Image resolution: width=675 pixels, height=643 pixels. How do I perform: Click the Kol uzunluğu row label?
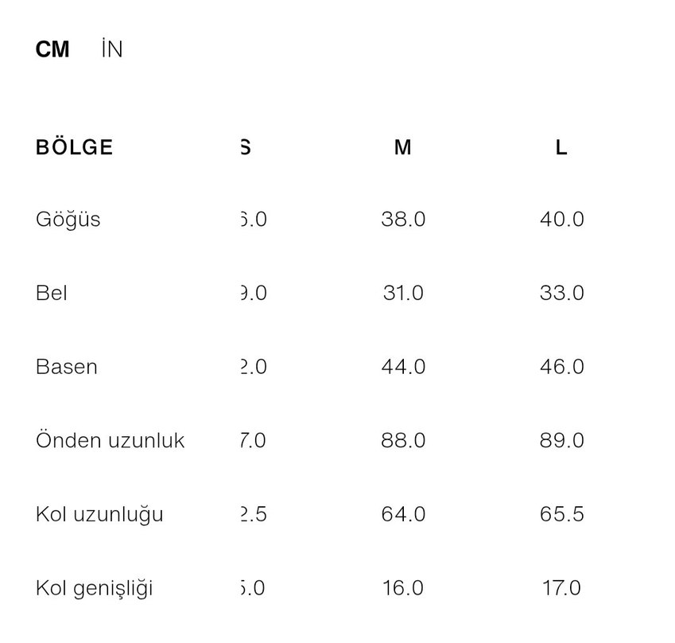click(x=99, y=514)
